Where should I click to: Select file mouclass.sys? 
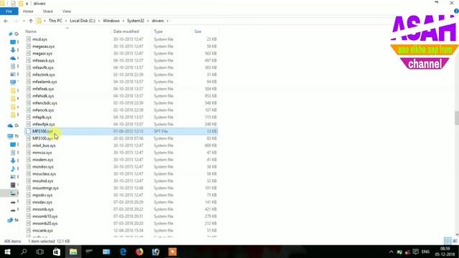pyautogui.click(x=44, y=173)
